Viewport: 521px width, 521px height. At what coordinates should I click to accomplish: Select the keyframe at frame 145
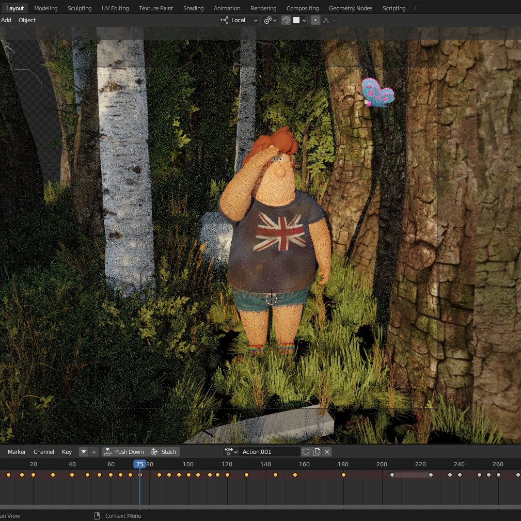click(x=275, y=475)
